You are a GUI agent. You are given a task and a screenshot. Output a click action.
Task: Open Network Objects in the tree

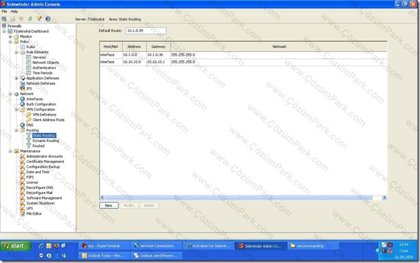tap(46, 63)
